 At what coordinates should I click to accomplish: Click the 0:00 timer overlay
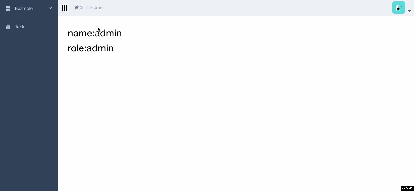[x=407, y=188]
